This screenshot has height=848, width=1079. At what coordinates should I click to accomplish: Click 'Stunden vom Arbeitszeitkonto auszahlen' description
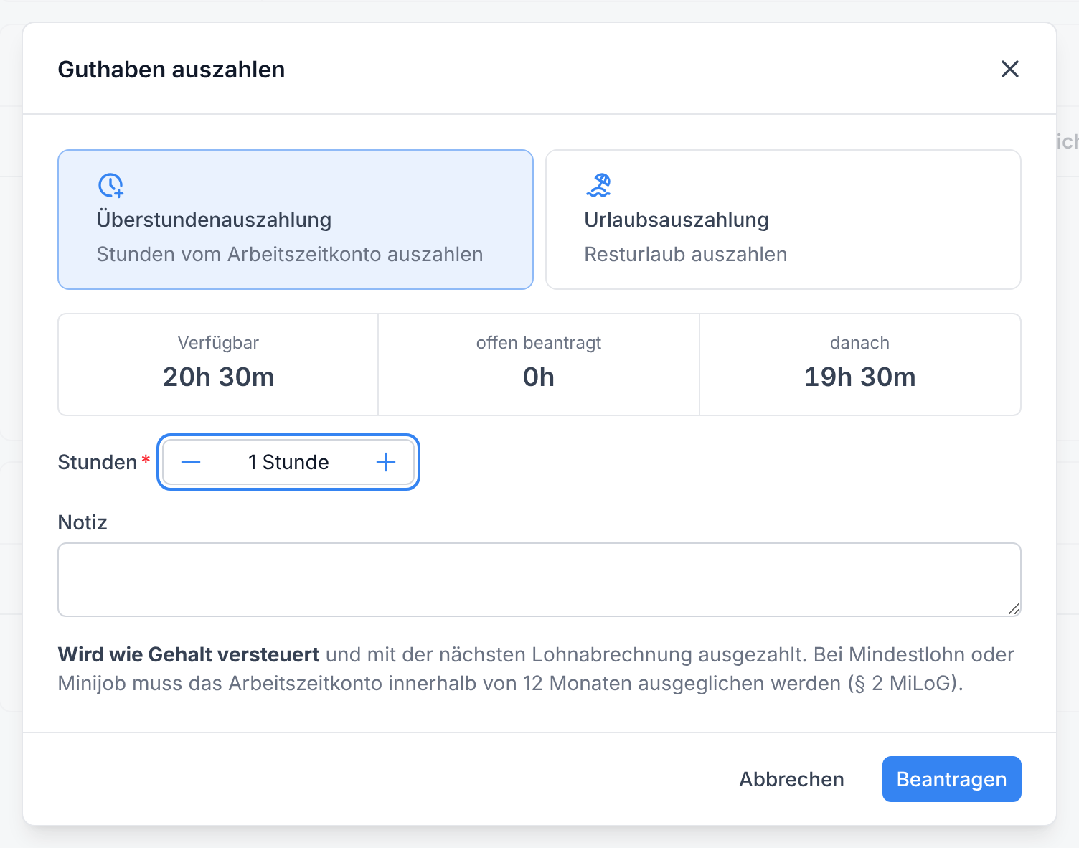290,254
